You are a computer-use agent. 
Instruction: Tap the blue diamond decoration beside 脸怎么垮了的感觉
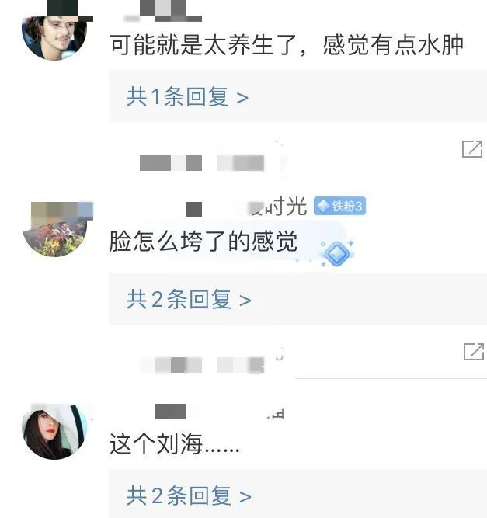(336, 253)
